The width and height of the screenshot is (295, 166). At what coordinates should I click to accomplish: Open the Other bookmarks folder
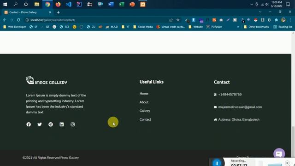(x=256, y=27)
